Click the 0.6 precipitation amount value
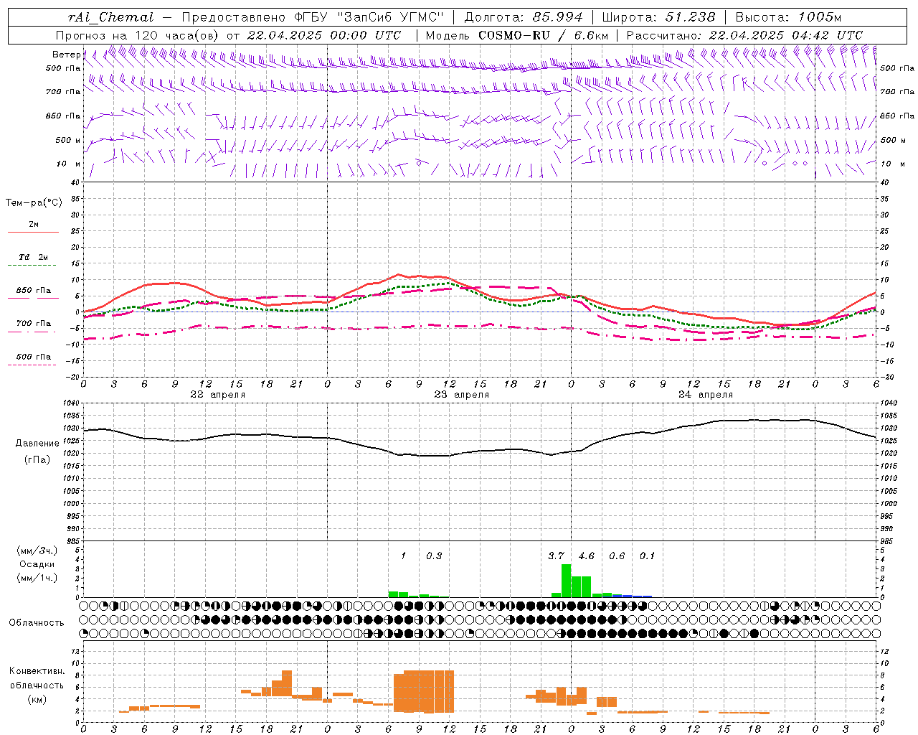Viewport: 918px width, 735px height. [617, 556]
